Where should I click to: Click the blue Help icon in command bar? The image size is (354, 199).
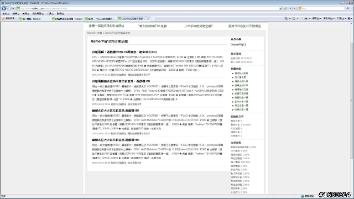coord(349,18)
